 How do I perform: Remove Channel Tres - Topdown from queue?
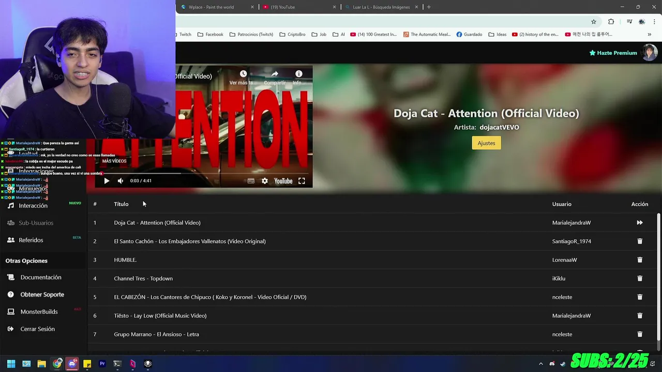coord(640,278)
